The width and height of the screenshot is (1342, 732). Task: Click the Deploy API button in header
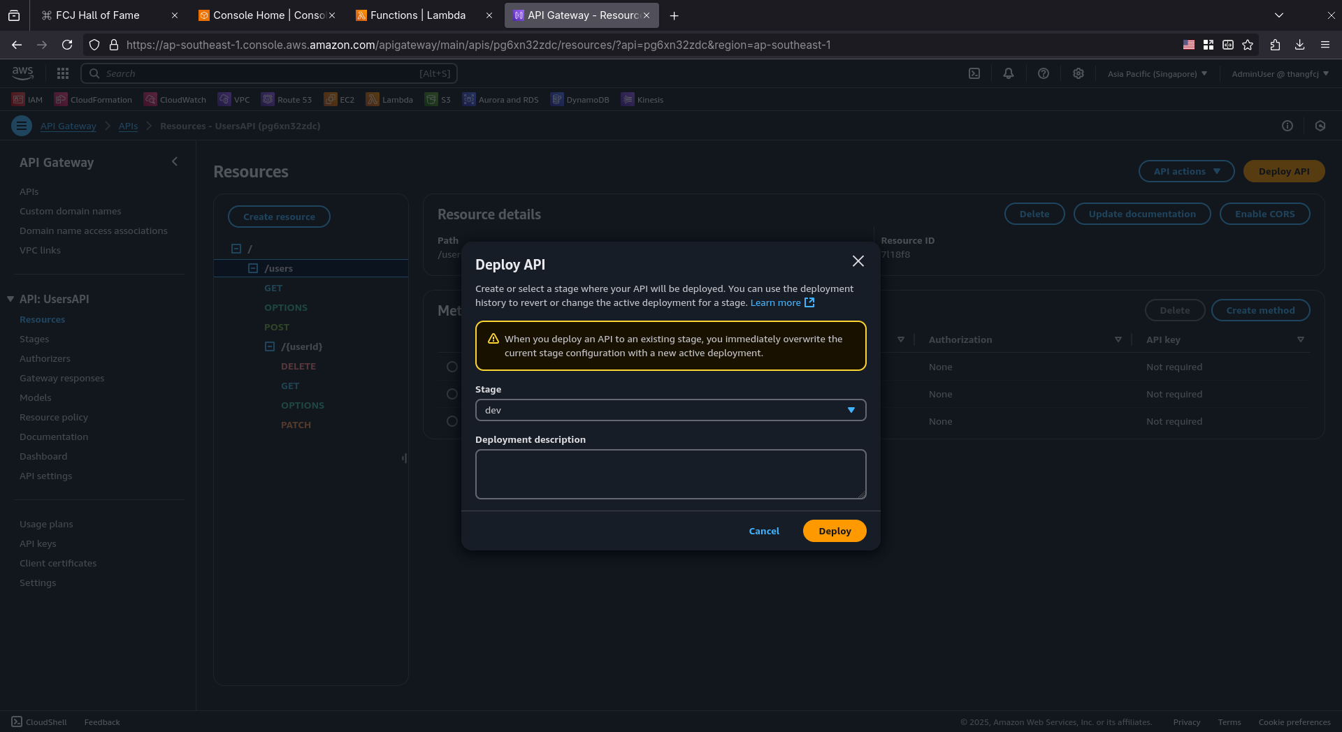pos(1284,171)
